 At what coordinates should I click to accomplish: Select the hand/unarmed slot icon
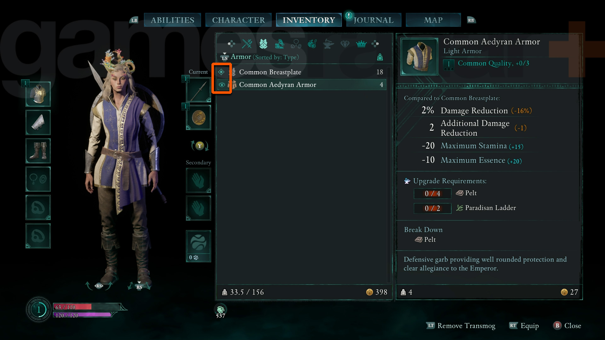(198, 181)
